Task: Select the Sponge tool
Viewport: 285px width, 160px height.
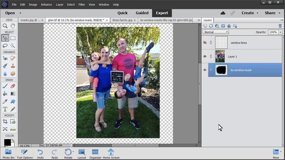Action: pyautogui.click(x=13, y=73)
